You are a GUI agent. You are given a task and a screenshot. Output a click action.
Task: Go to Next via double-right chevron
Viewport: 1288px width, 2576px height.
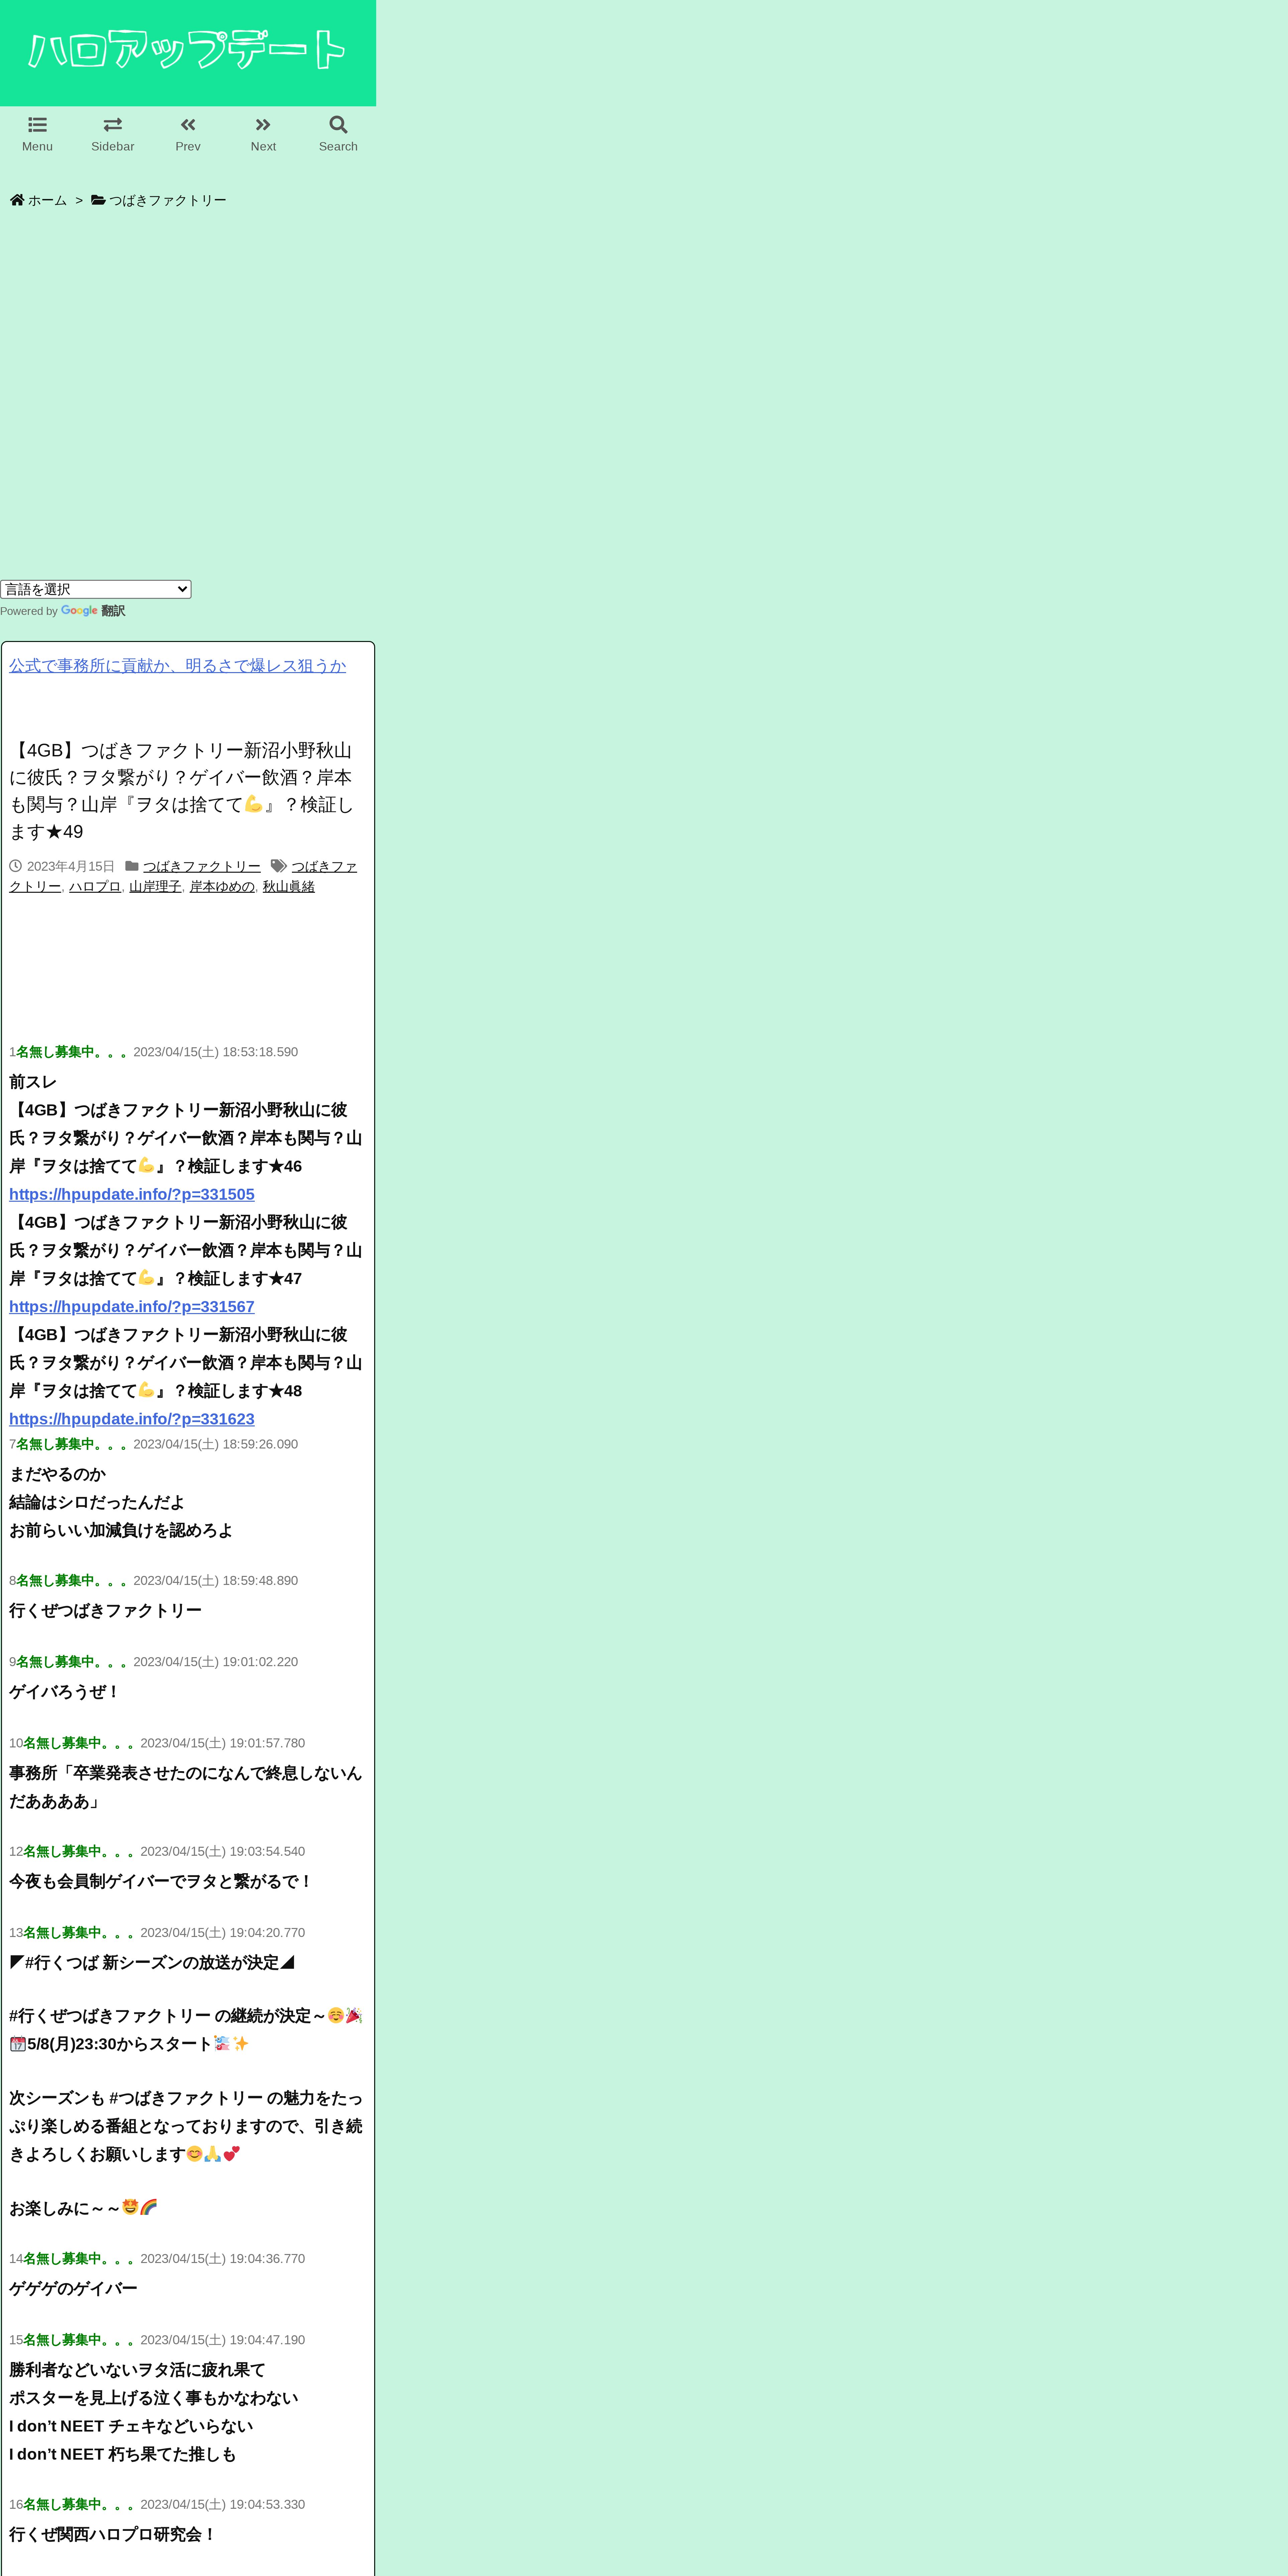tap(263, 125)
